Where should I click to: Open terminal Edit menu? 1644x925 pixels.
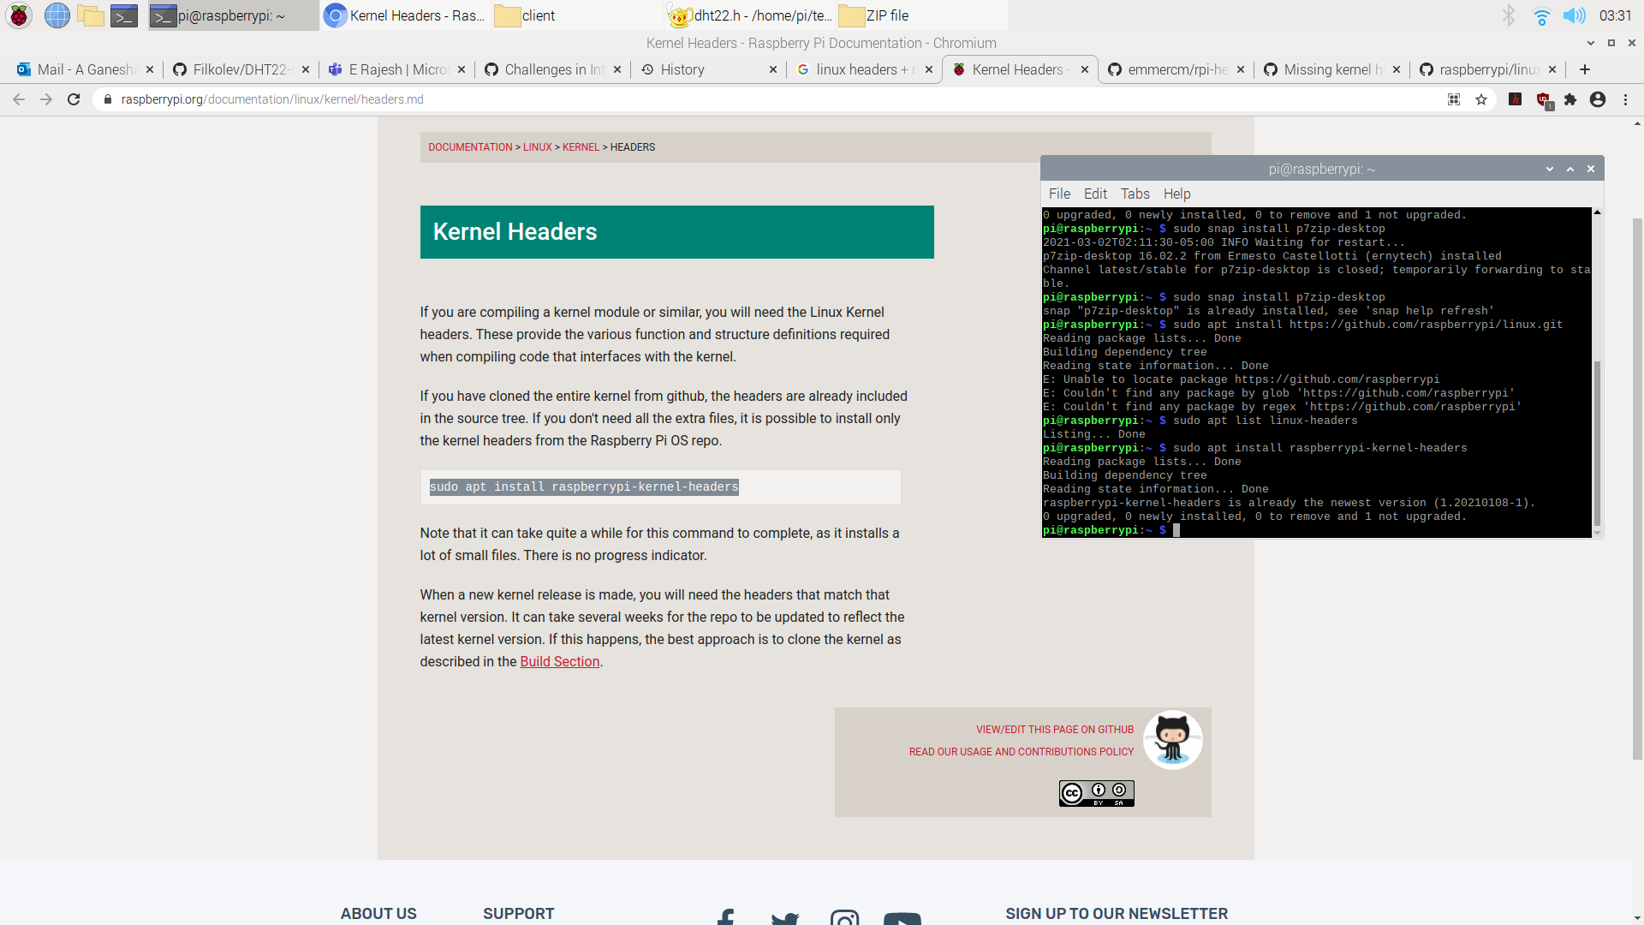click(x=1095, y=194)
